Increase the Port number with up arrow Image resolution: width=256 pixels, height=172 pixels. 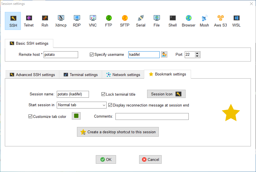point(197,53)
